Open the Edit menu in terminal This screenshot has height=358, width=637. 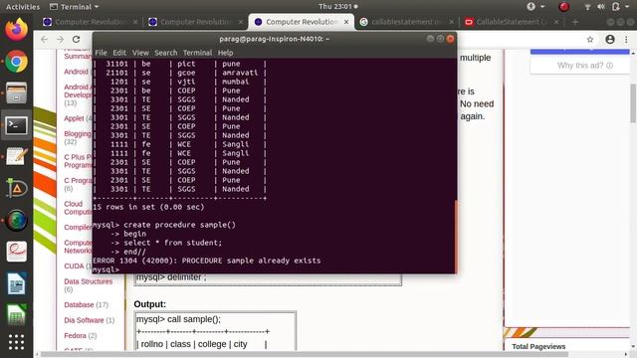click(x=119, y=53)
